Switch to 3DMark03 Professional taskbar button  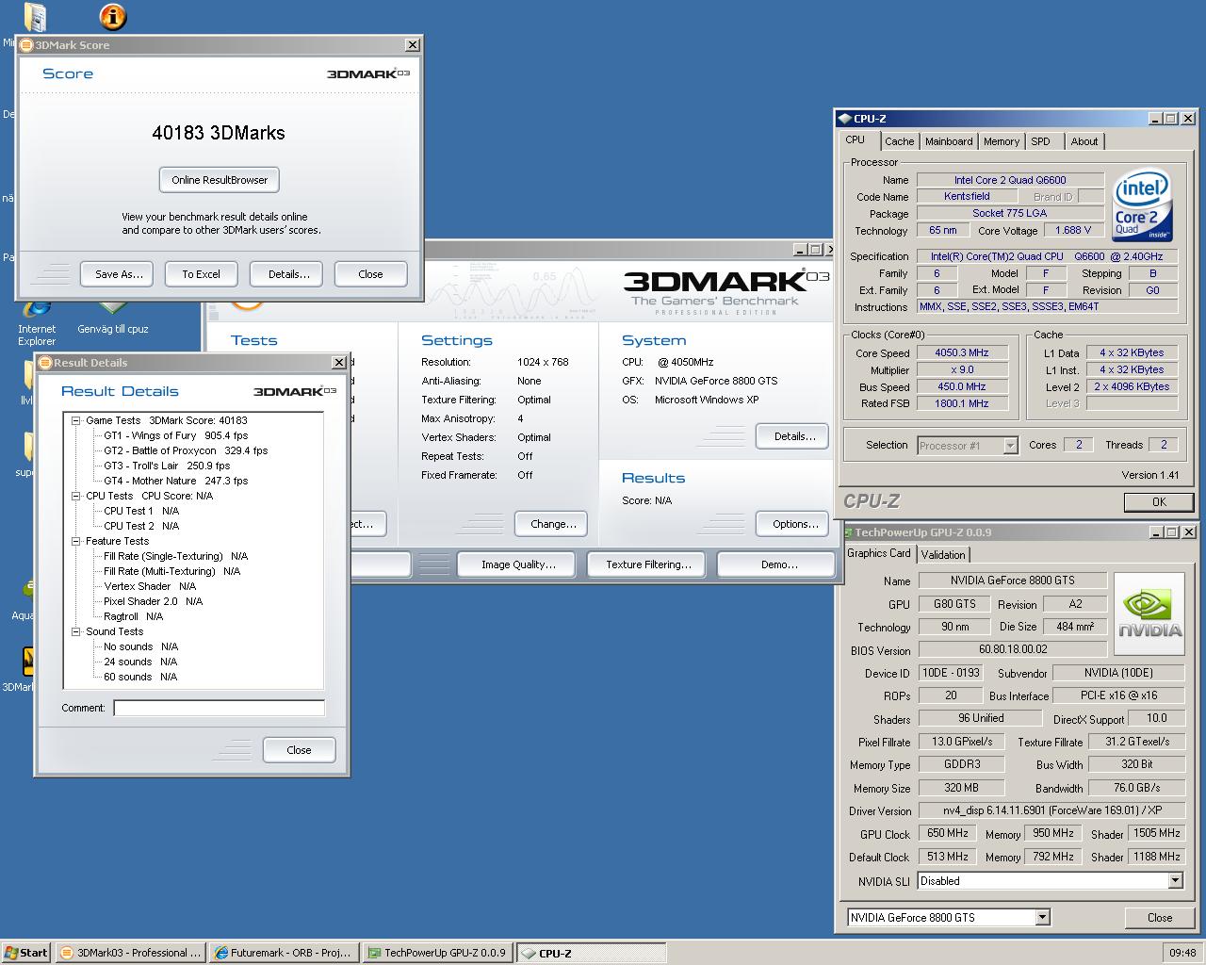(x=130, y=953)
